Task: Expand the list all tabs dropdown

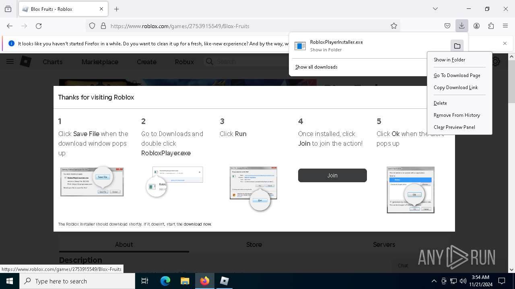Action: tap(435, 9)
